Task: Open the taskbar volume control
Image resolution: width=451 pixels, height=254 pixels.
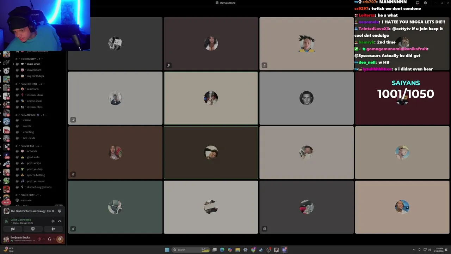Action: coord(429,250)
